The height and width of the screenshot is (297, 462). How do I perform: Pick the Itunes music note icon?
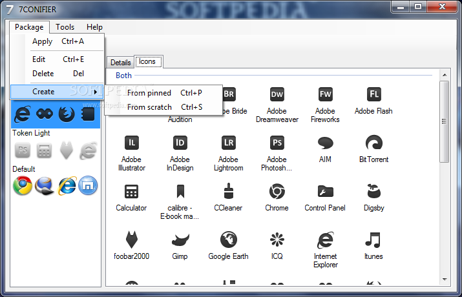click(x=373, y=240)
